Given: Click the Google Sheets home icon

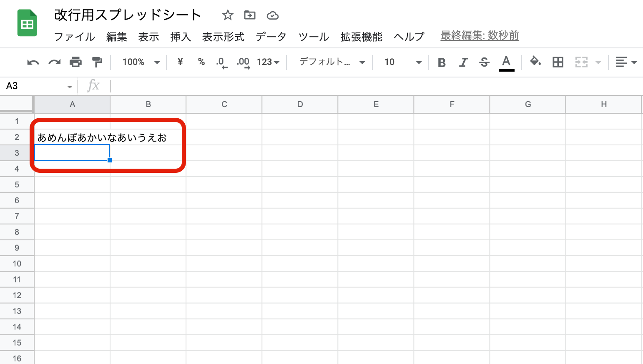Looking at the screenshot, I should coord(27,23).
